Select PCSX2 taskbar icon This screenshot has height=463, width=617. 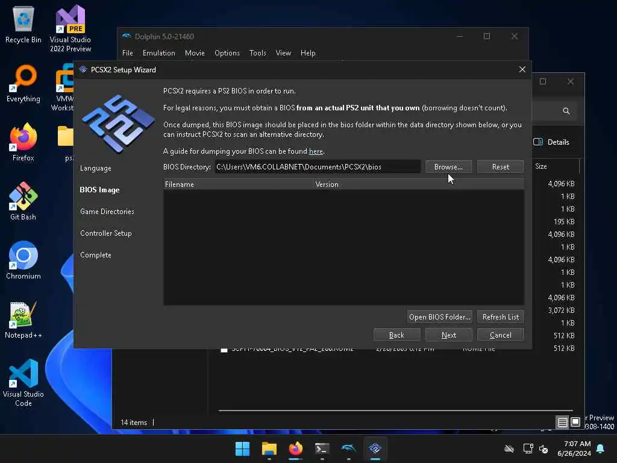[x=375, y=449]
